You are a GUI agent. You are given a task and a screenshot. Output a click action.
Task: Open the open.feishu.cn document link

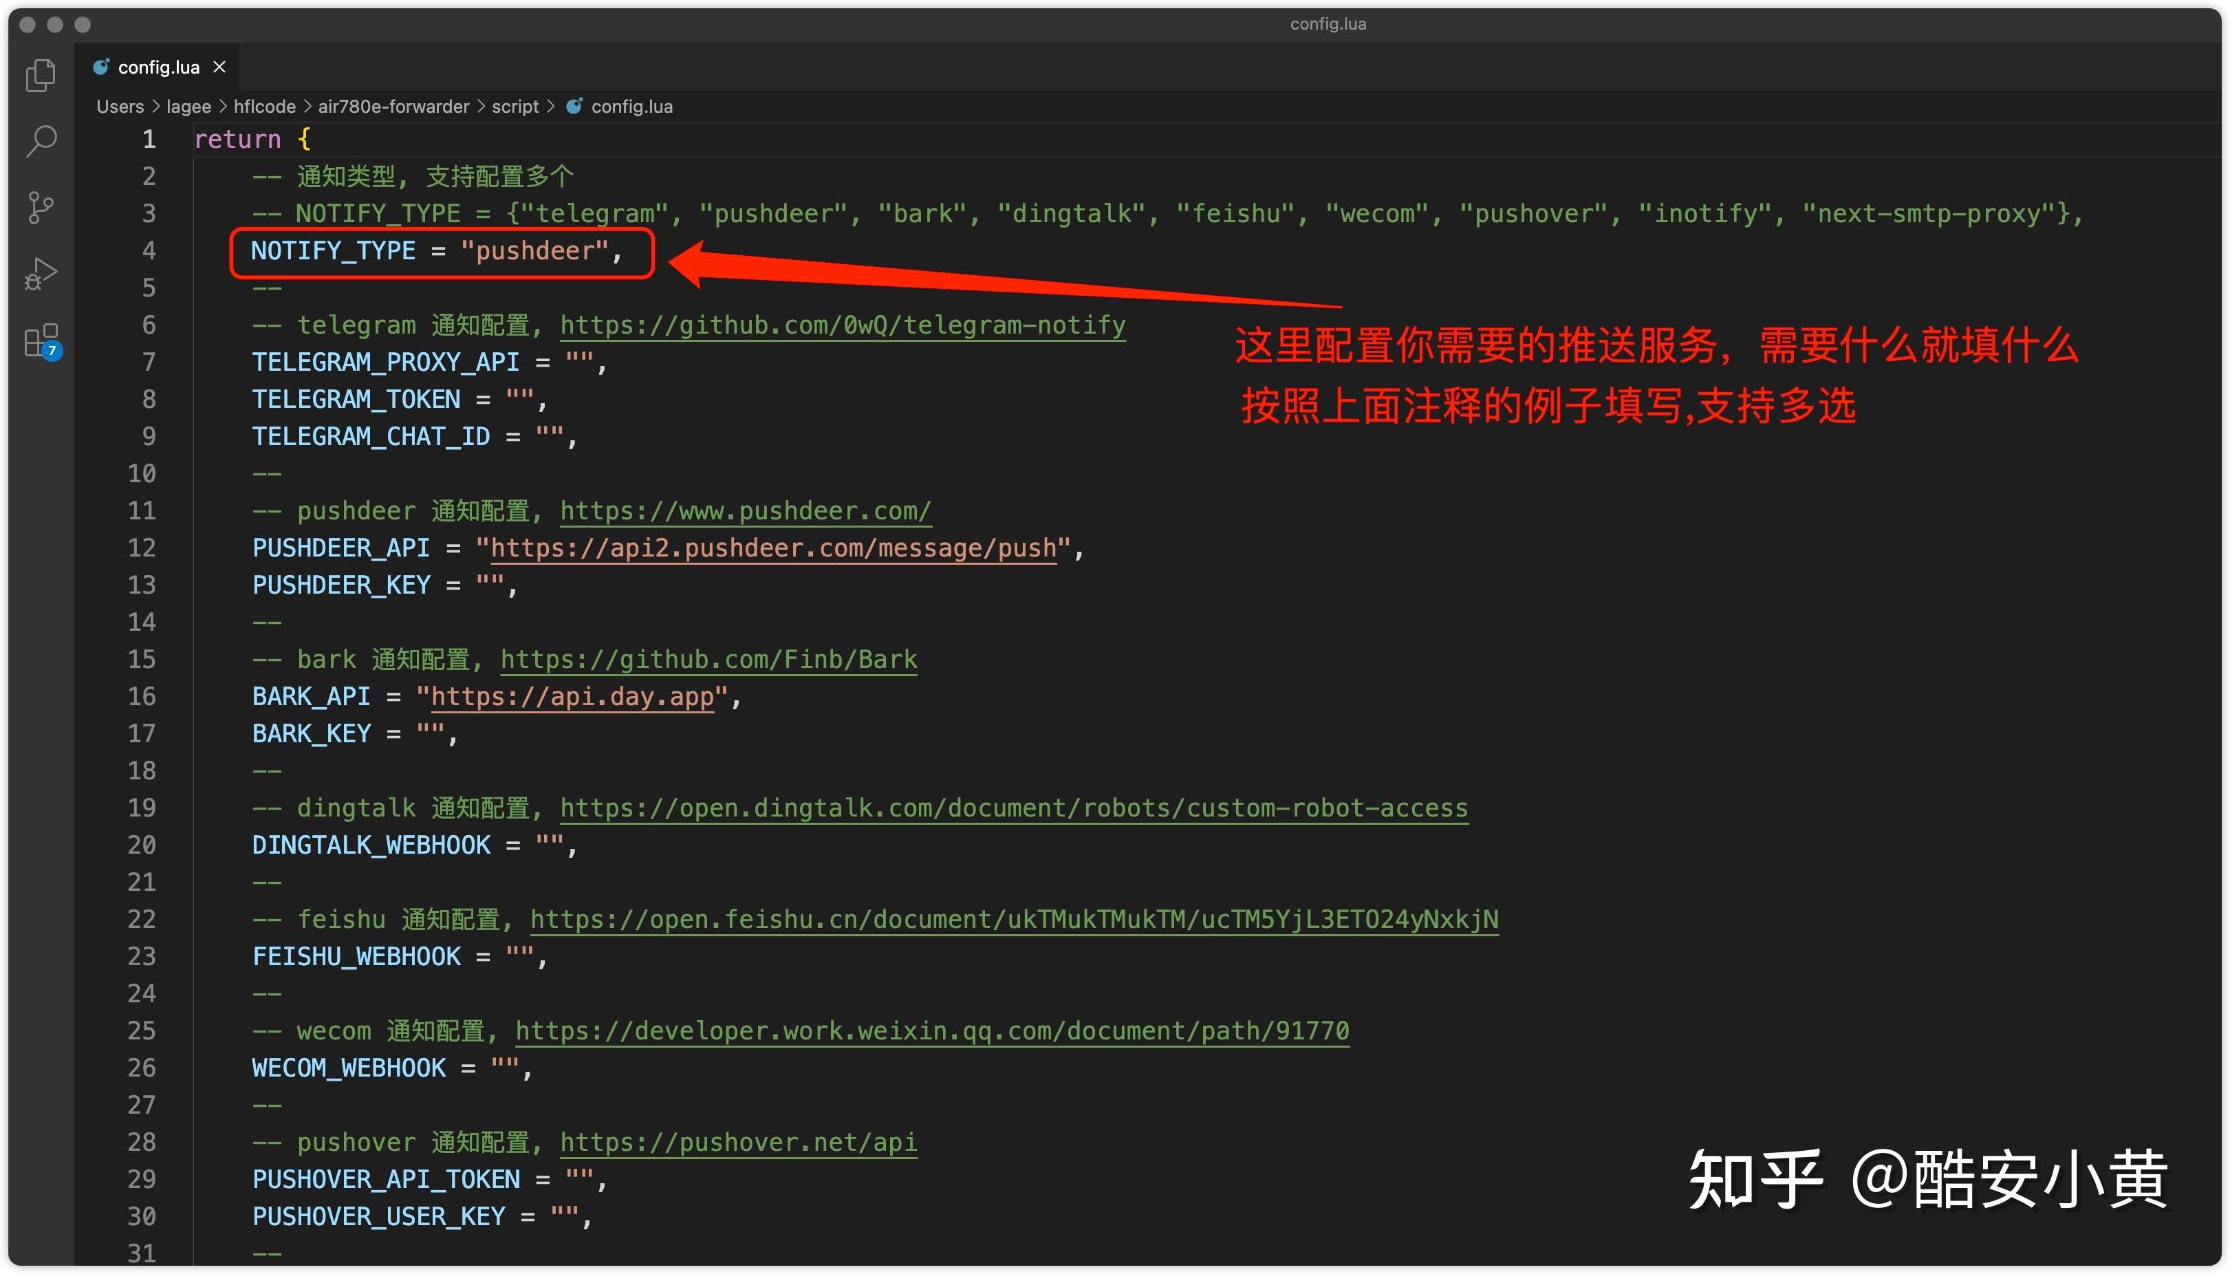pos(1014,919)
